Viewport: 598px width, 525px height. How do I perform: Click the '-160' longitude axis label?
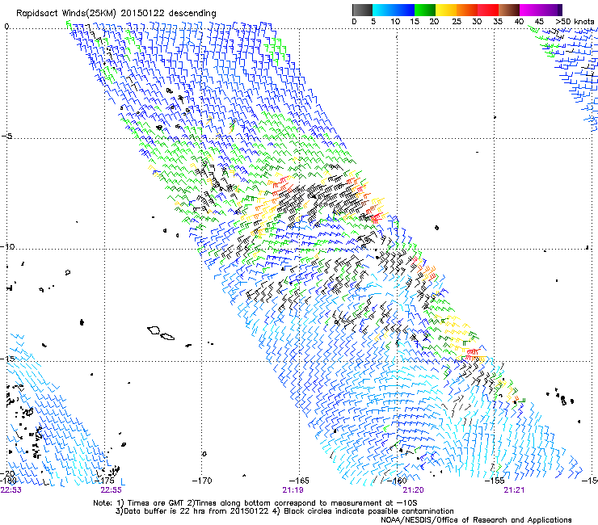tap(397, 481)
